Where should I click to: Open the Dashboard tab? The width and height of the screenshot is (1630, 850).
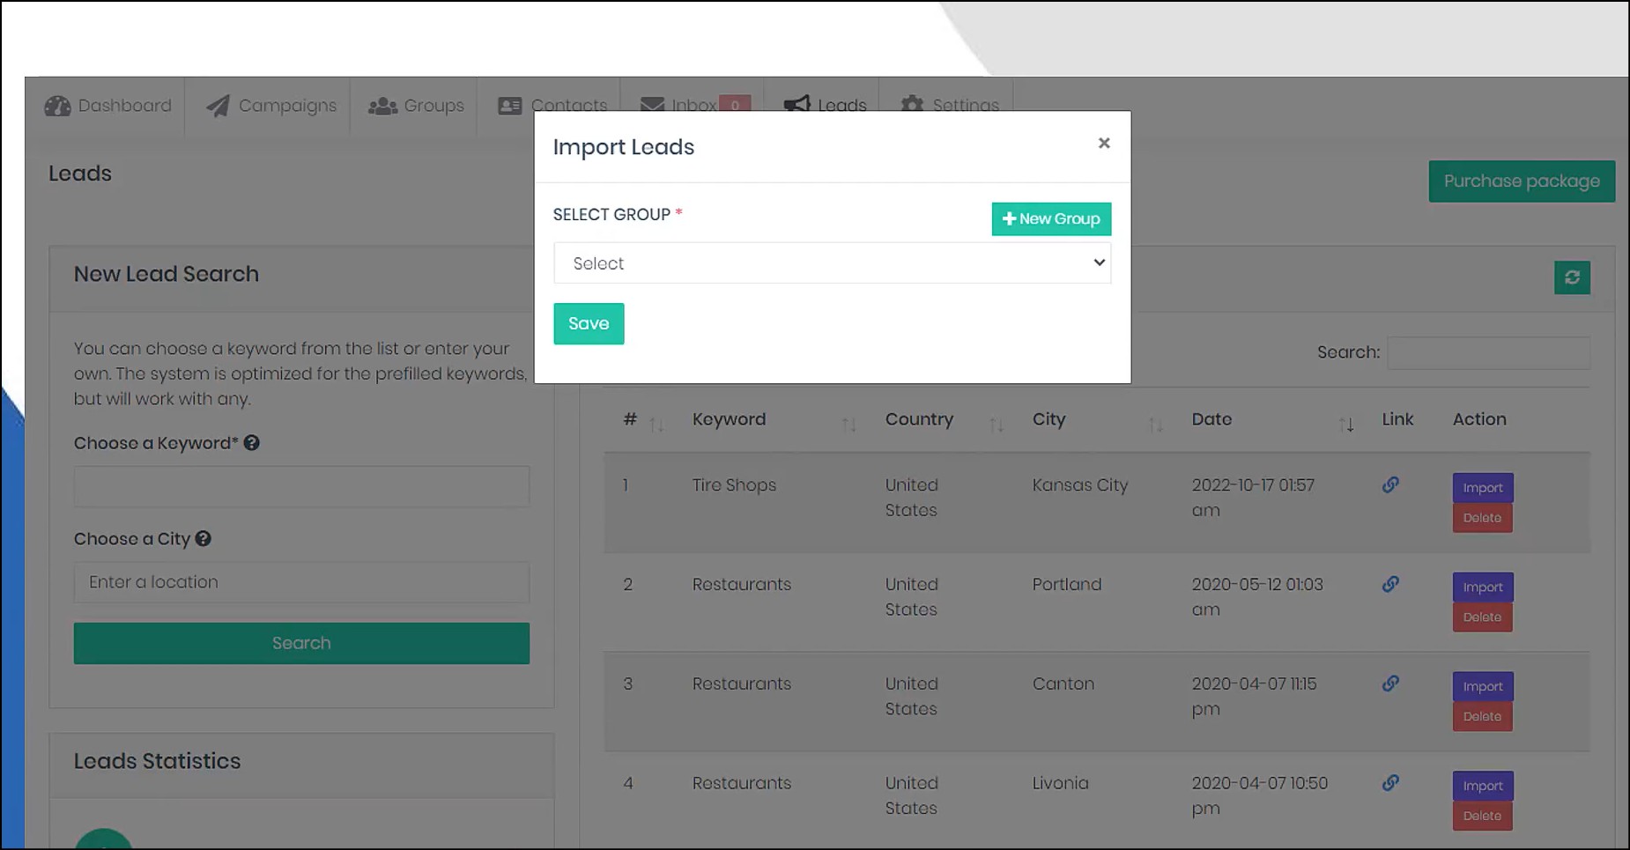point(107,106)
